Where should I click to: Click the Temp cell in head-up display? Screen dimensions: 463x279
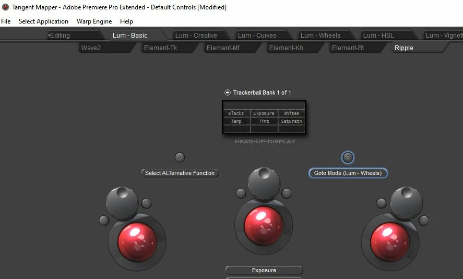tap(236, 121)
